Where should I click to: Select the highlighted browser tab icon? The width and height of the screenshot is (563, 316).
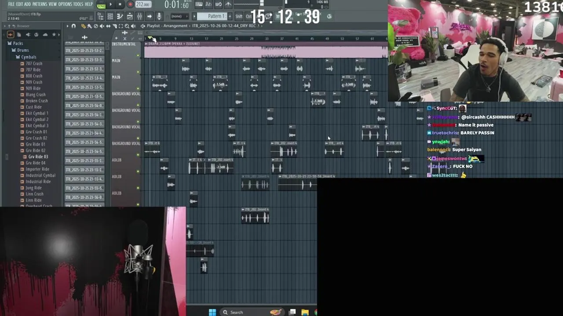coord(11,35)
